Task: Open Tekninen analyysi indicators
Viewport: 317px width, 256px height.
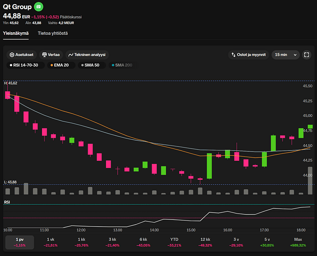Action: pos(88,55)
